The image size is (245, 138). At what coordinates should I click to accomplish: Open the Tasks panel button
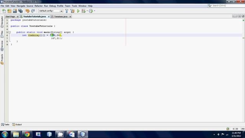[5, 125]
